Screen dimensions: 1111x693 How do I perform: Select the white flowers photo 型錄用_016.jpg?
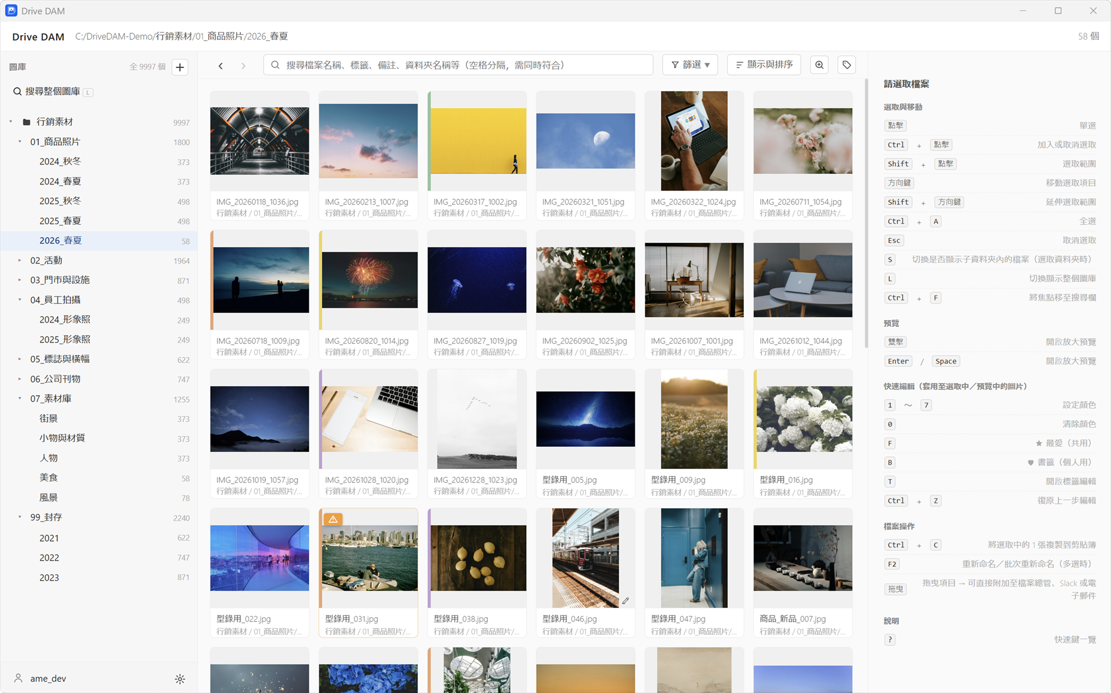[x=804, y=419]
